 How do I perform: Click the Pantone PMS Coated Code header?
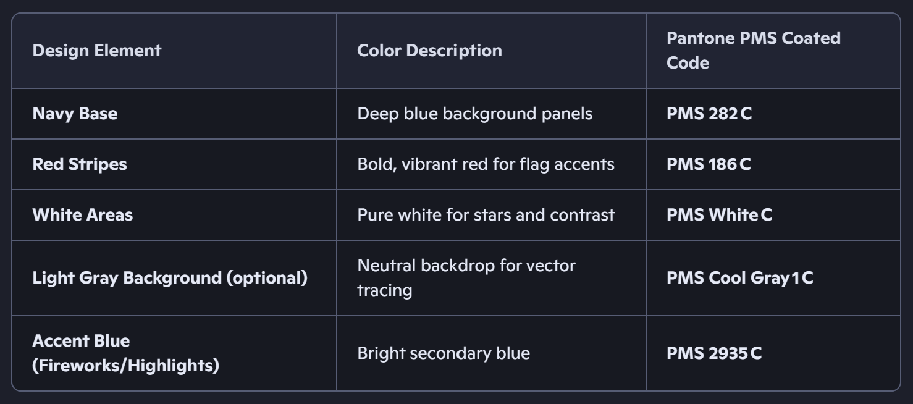754,51
